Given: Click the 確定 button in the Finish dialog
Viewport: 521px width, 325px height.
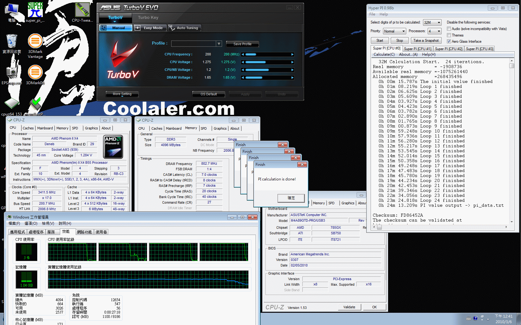Looking at the screenshot, I should click(x=291, y=198).
